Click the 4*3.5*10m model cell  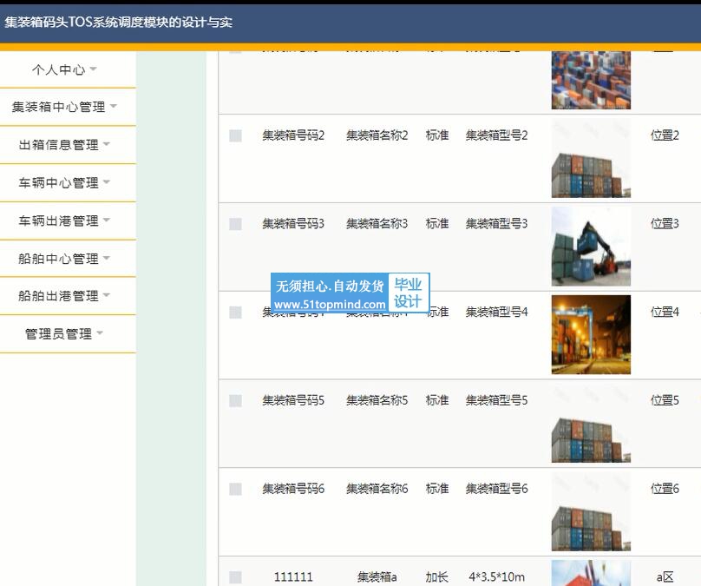(497, 577)
